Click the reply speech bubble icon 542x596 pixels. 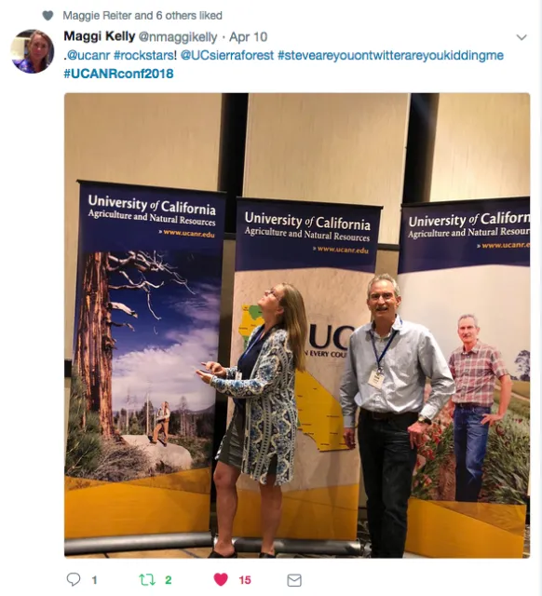click(74, 579)
